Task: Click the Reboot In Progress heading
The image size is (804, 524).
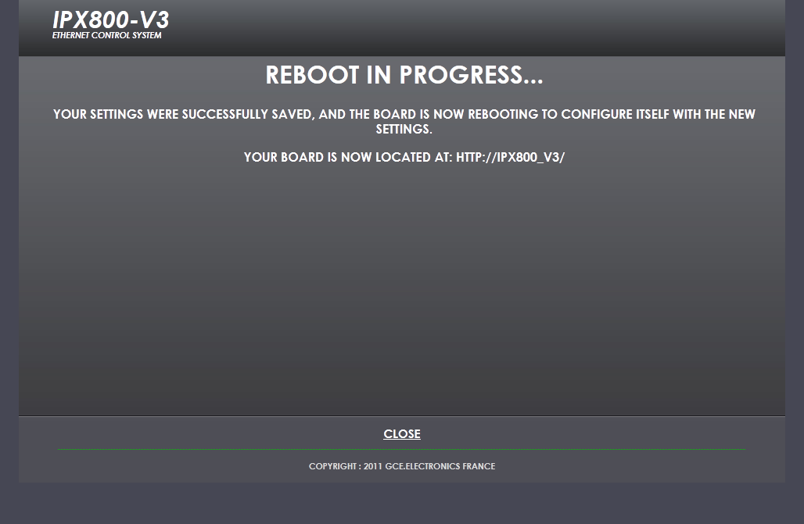Action: pos(404,75)
